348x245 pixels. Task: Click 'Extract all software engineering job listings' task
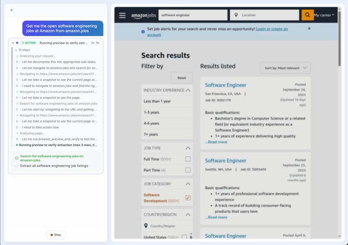54,166
